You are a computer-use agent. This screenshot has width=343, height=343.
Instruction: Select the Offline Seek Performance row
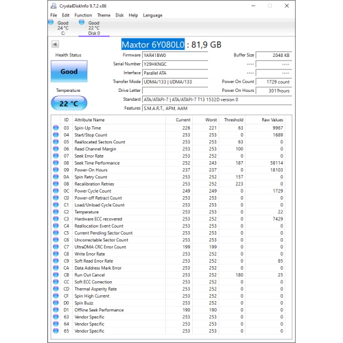[168, 310]
